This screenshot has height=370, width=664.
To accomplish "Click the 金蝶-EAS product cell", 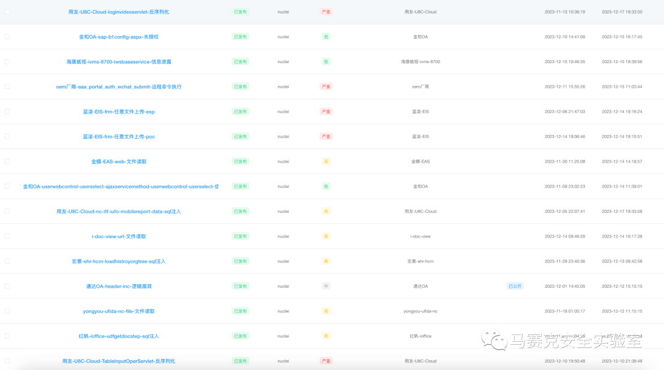I will coord(421,161).
